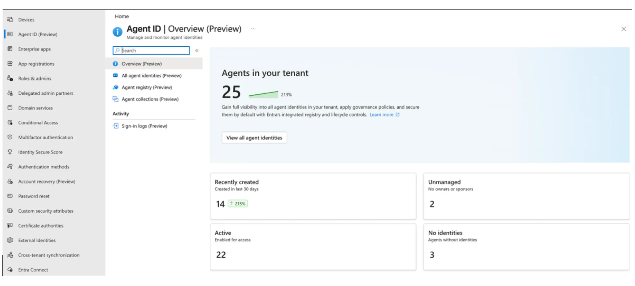Click inside the Search input field
635x286 pixels.
pyautogui.click(x=151, y=51)
